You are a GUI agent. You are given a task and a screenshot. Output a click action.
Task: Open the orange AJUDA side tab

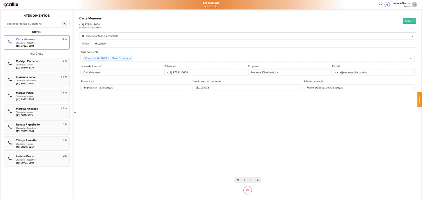[419, 100]
